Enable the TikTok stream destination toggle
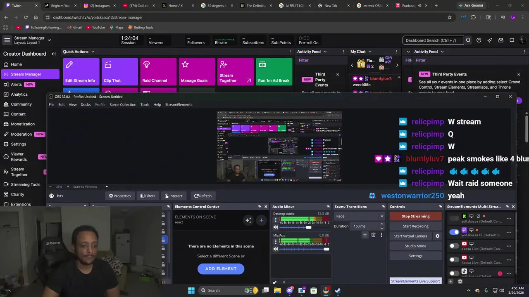This screenshot has height=297, width=529. pos(454,273)
